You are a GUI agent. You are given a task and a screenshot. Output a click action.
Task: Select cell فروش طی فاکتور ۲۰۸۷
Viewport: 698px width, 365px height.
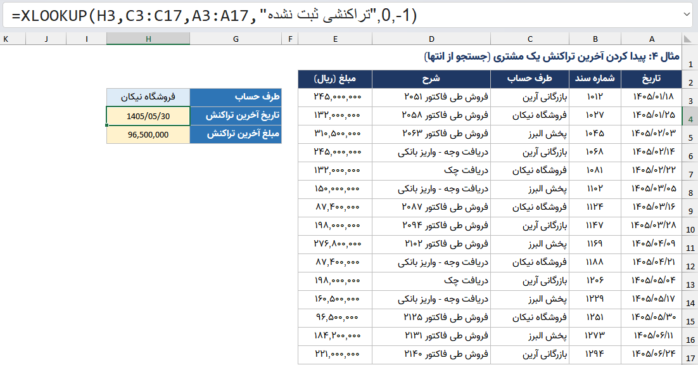431,207
